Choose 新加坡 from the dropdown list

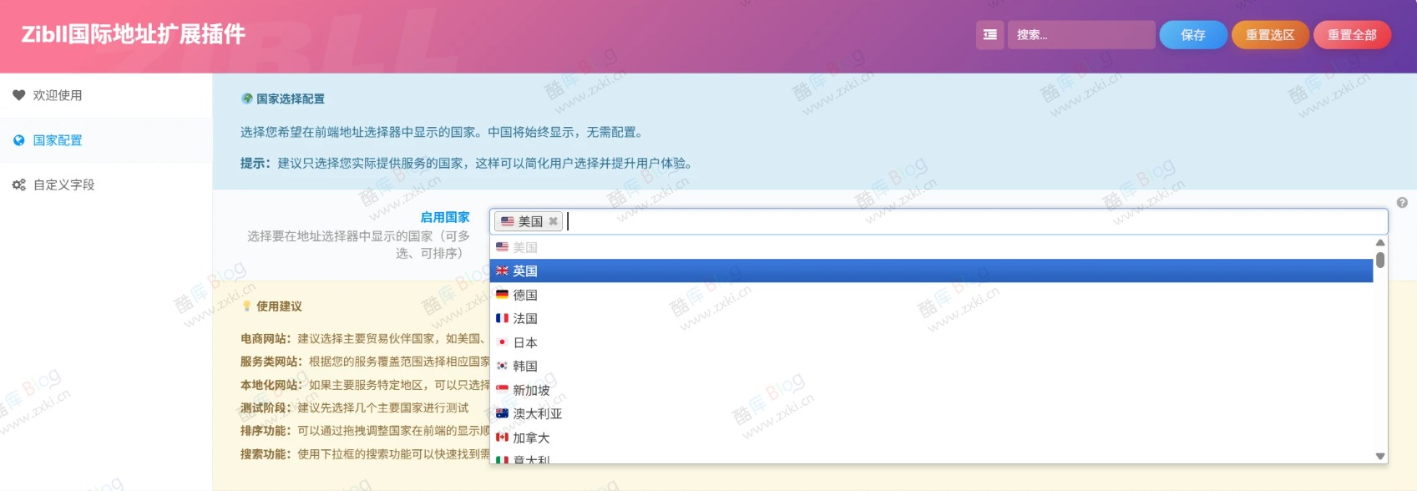point(531,390)
